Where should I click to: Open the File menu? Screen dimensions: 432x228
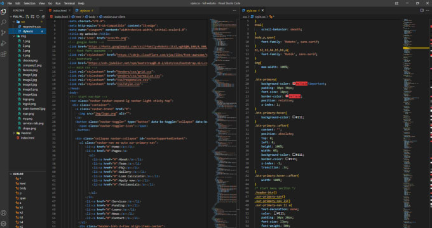tap(10, 3)
